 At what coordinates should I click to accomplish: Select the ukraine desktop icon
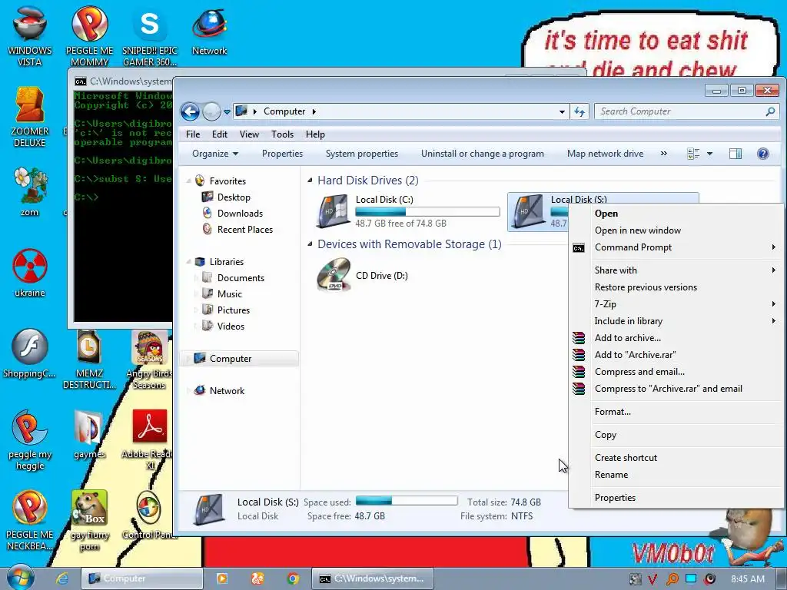(x=30, y=273)
